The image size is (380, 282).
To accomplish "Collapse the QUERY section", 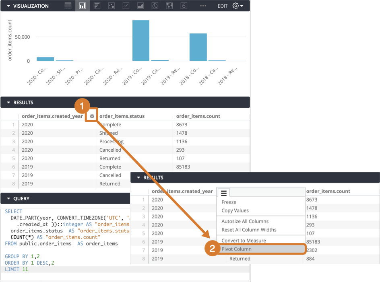I will coord(8,198).
